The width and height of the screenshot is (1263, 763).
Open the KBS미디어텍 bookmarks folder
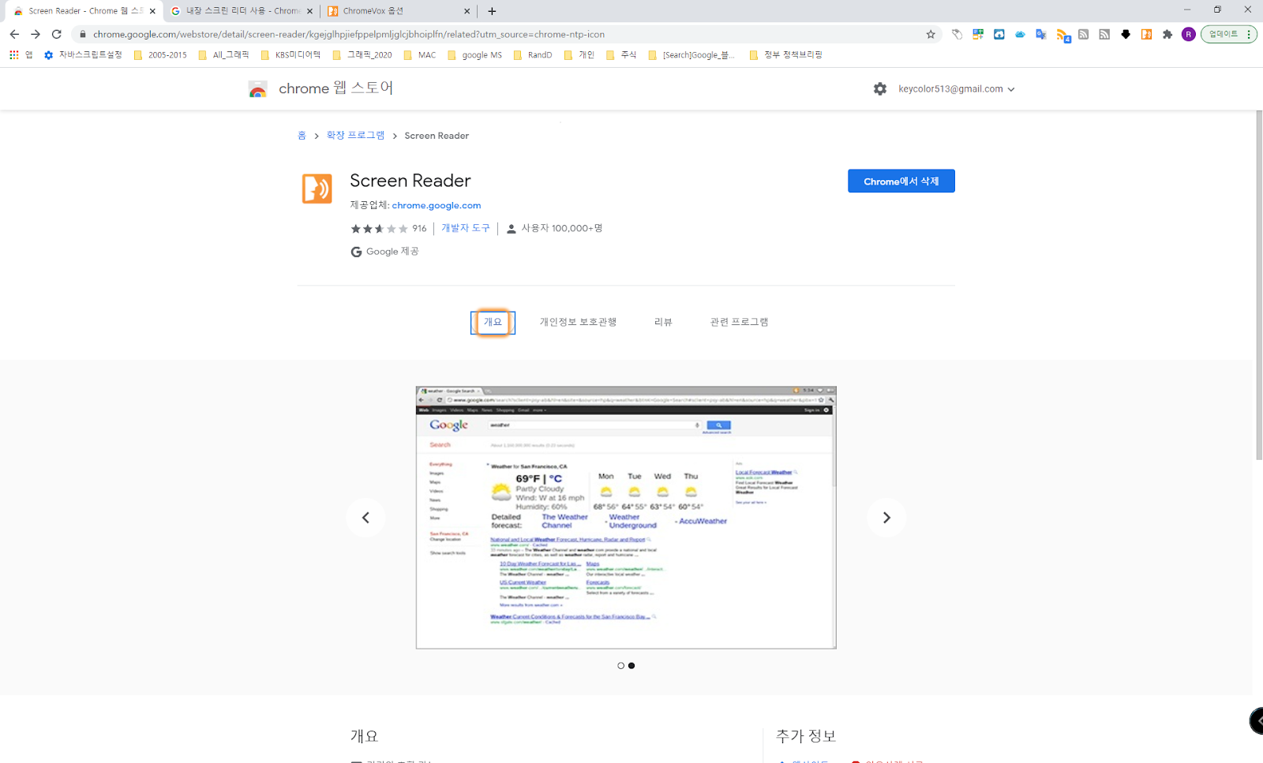290,55
